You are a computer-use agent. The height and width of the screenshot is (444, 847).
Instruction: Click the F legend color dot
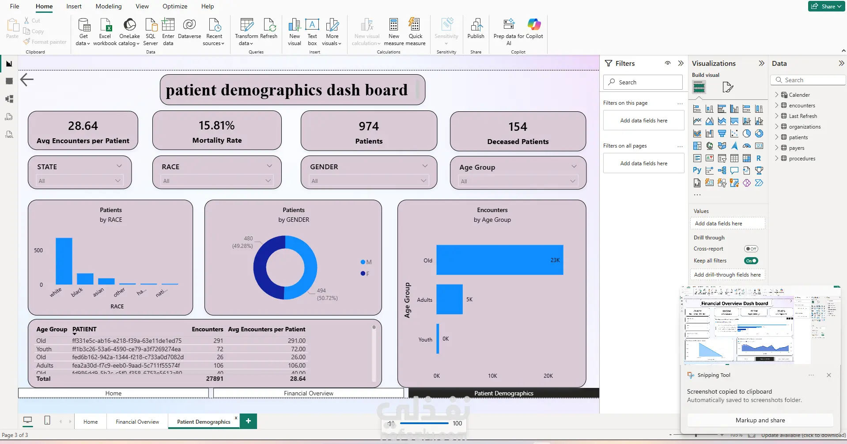tap(363, 273)
